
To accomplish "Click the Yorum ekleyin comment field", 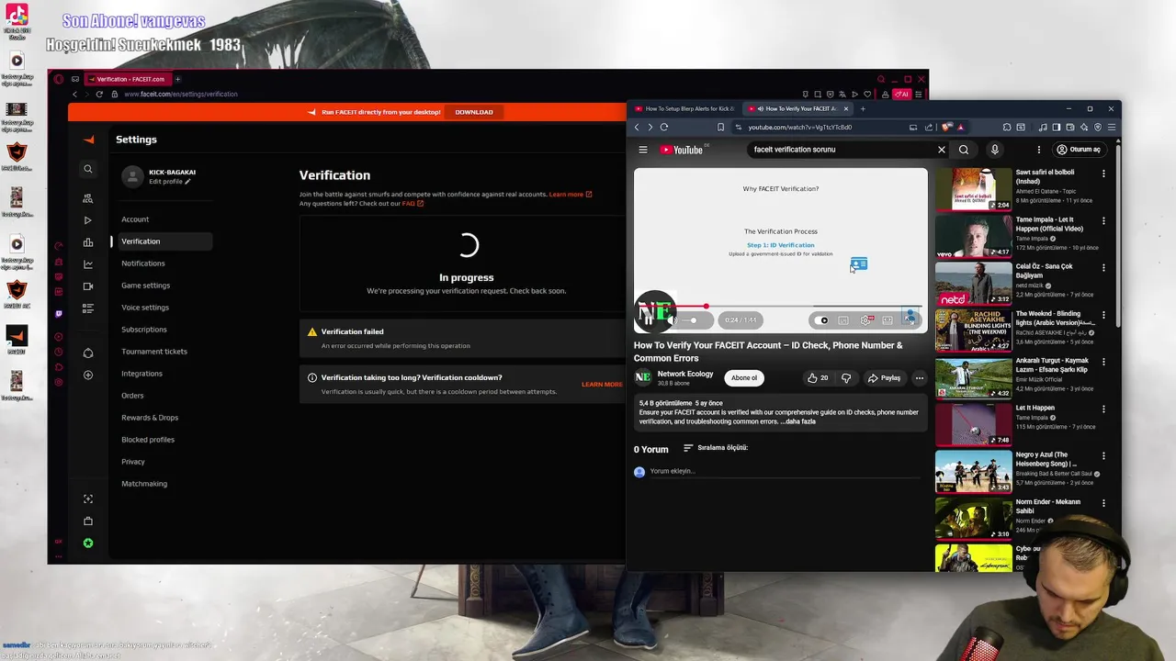I will pos(784,472).
